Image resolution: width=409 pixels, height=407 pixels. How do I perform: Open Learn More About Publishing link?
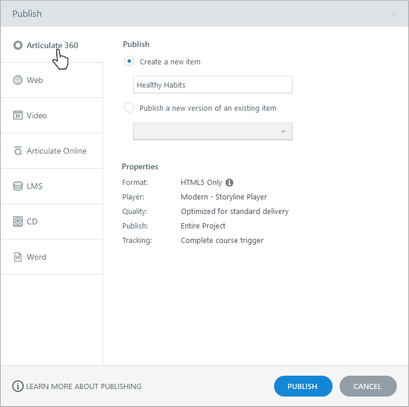pos(84,386)
